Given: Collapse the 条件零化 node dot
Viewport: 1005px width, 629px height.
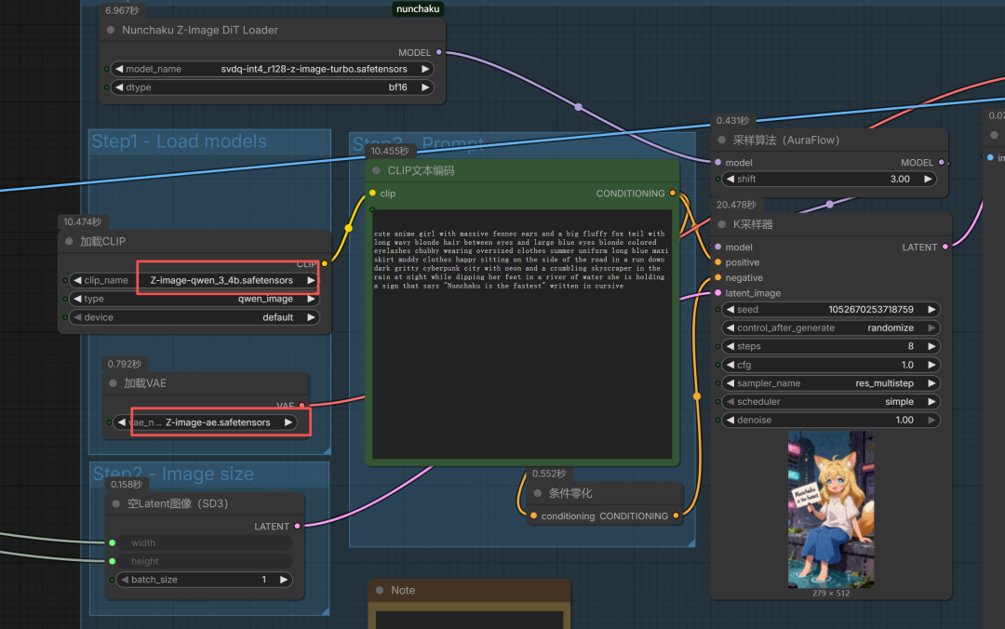Looking at the screenshot, I should coord(538,494).
